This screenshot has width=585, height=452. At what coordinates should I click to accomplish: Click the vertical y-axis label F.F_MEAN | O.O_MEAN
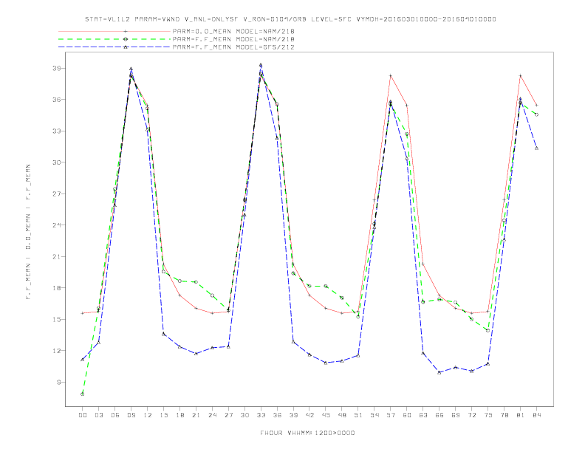[28, 232]
